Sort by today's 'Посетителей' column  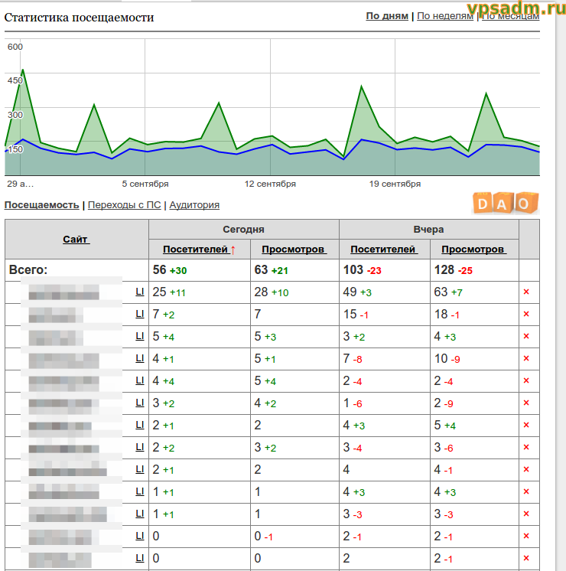click(x=195, y=250)
